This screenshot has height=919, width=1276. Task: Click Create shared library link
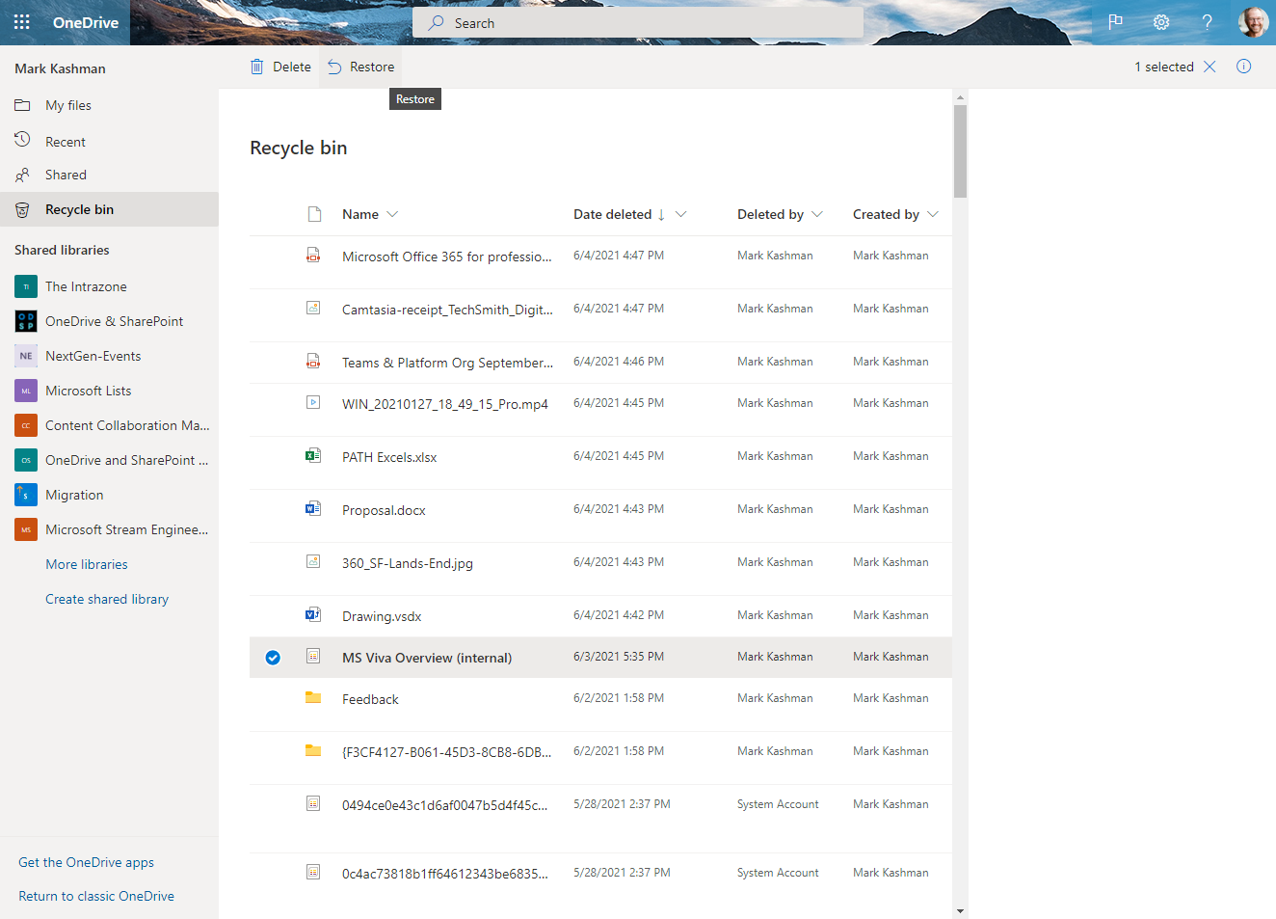[107, 599]
